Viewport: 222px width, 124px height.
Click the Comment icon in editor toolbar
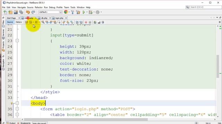click(95, 22)
